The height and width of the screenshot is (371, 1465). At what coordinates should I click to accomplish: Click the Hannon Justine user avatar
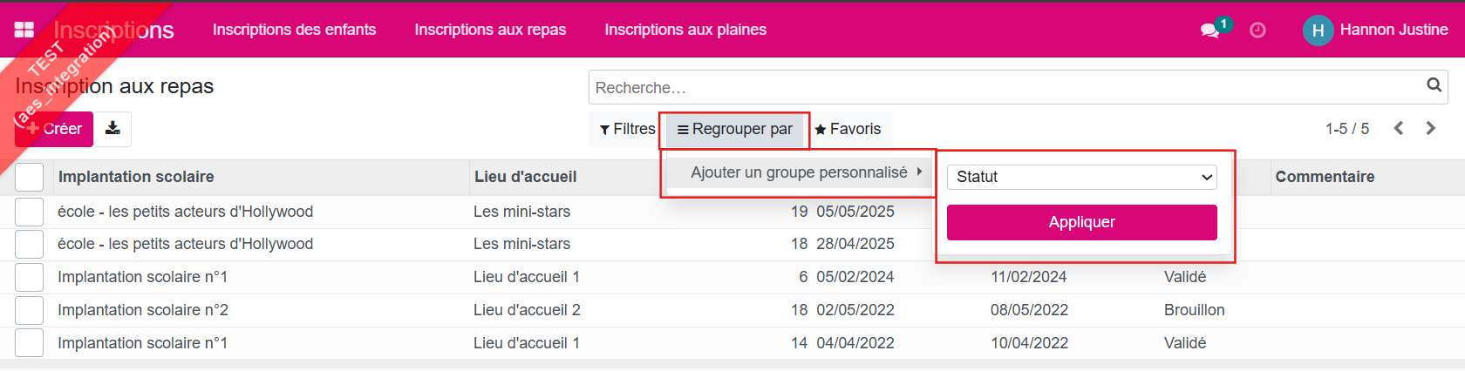1318,30
